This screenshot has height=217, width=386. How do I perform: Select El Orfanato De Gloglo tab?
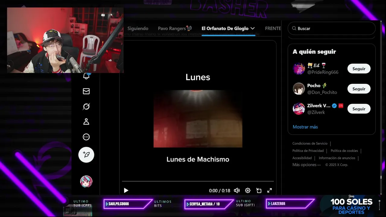coord(225,28)
